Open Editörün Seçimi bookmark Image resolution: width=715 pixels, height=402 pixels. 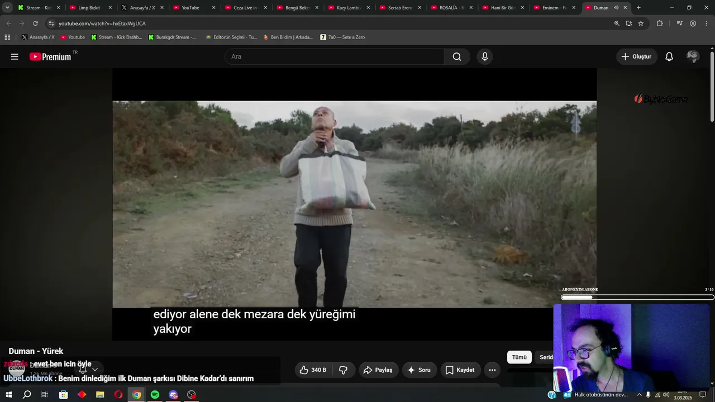pyautogui.click(x=231, y=37)
